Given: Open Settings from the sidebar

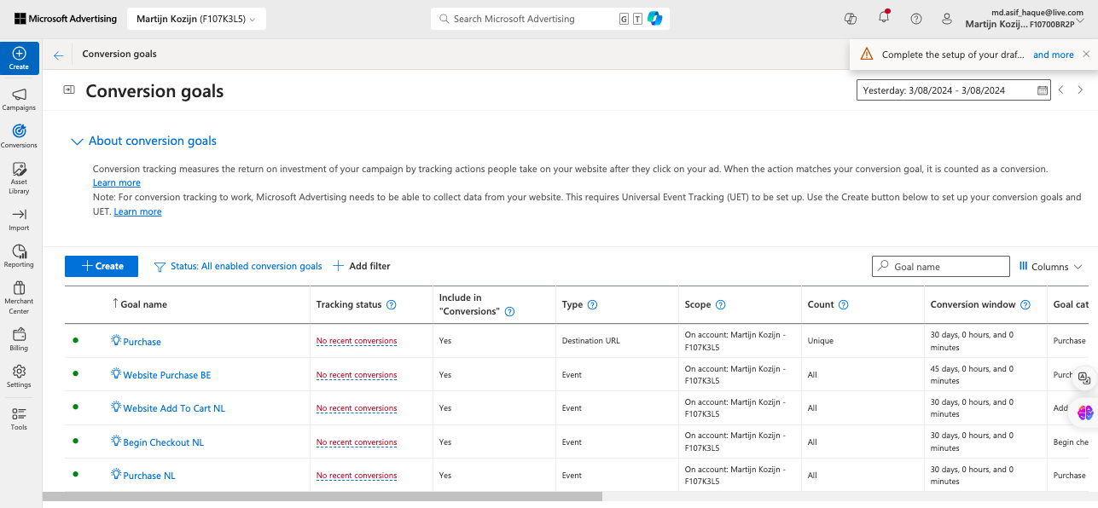Looking at the screenshot, I should [x=19, y=377].
